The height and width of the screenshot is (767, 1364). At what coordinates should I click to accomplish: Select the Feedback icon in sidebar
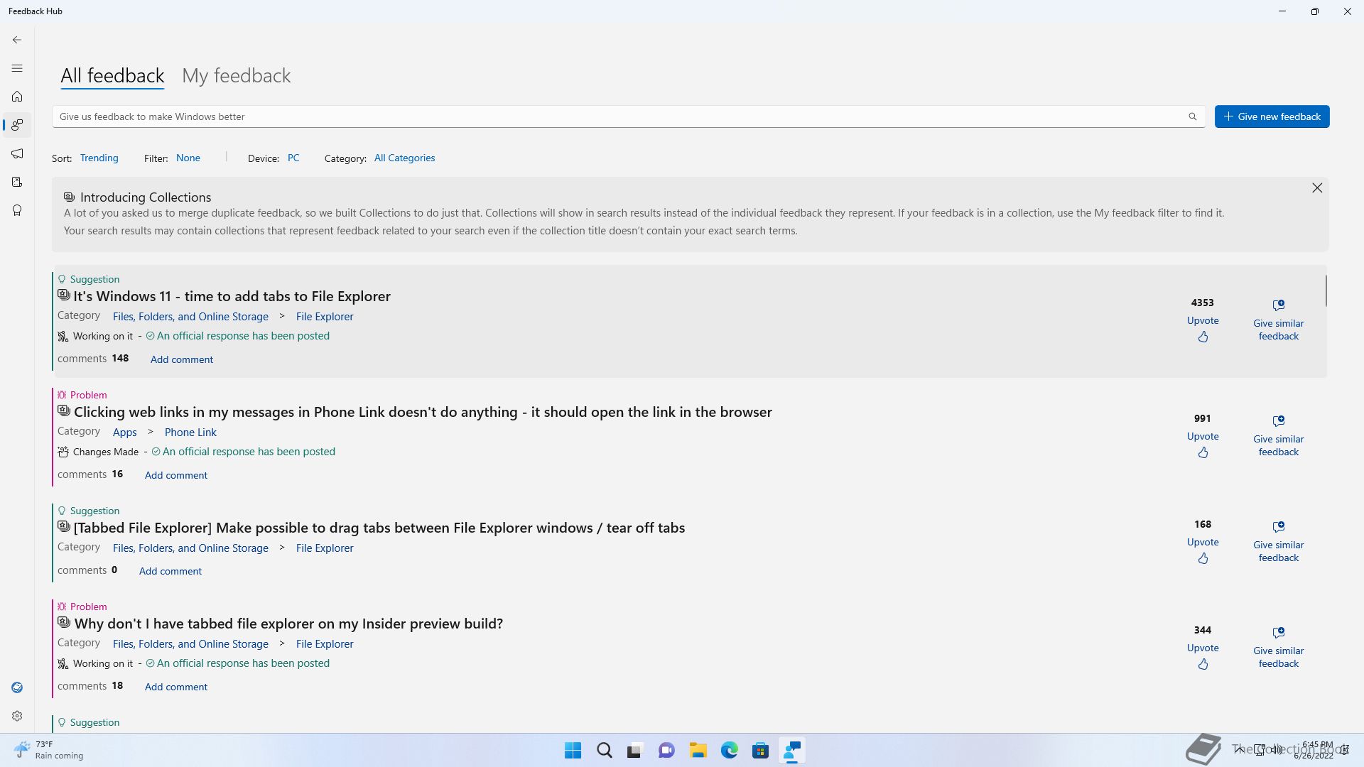click(x=17, y=125)
